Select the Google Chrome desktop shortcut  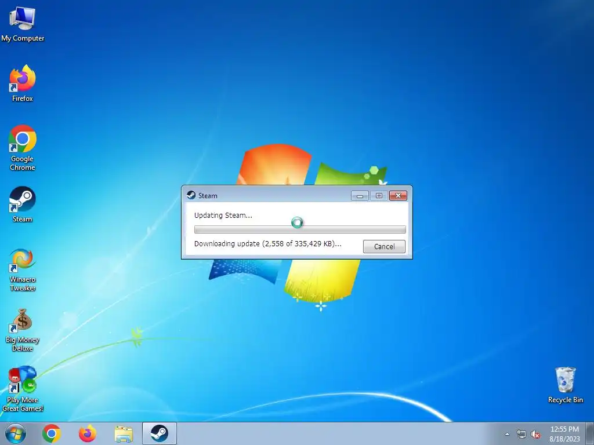(23, 148)
